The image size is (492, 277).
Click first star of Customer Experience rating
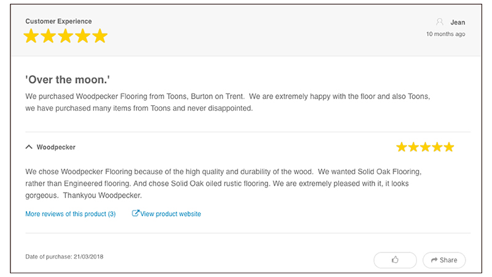[x=31, y=36]
